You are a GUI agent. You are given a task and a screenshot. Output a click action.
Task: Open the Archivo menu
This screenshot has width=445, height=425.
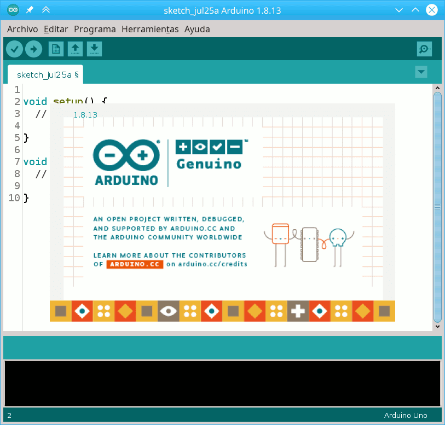point(22,29)
